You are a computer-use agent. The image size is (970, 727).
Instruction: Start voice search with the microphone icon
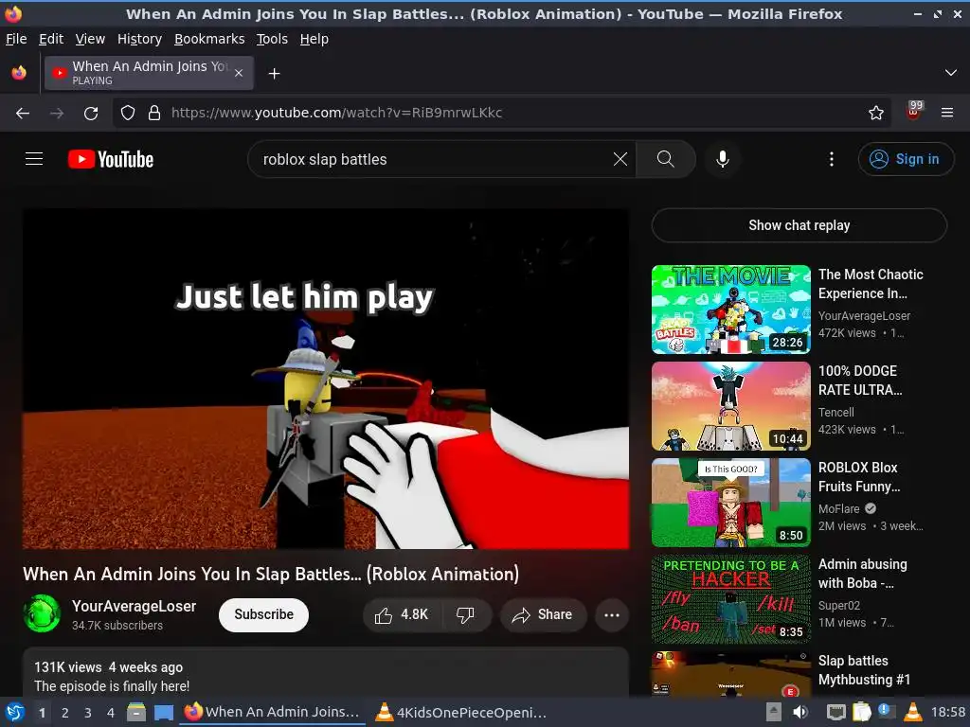[x=722, y=159]
